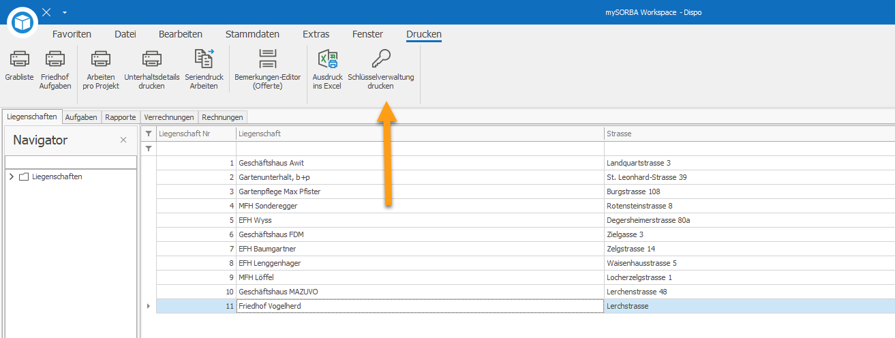Select the Drucken ribbon tab
The width and height of the screenshot is (895, 338).
(x=424, y=34)
